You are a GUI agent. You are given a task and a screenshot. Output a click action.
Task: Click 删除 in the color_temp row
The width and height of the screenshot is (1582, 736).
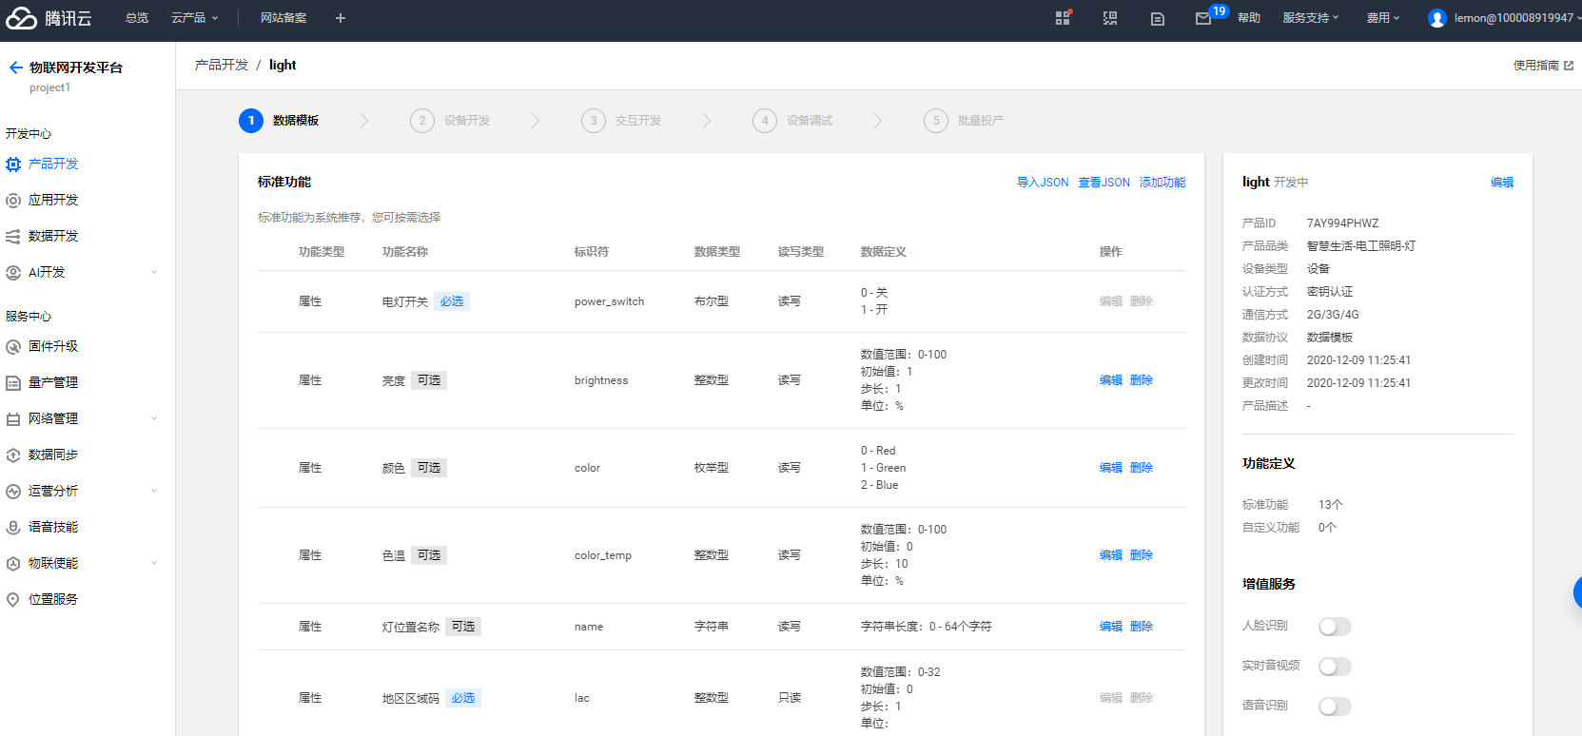pos(1142,555)
